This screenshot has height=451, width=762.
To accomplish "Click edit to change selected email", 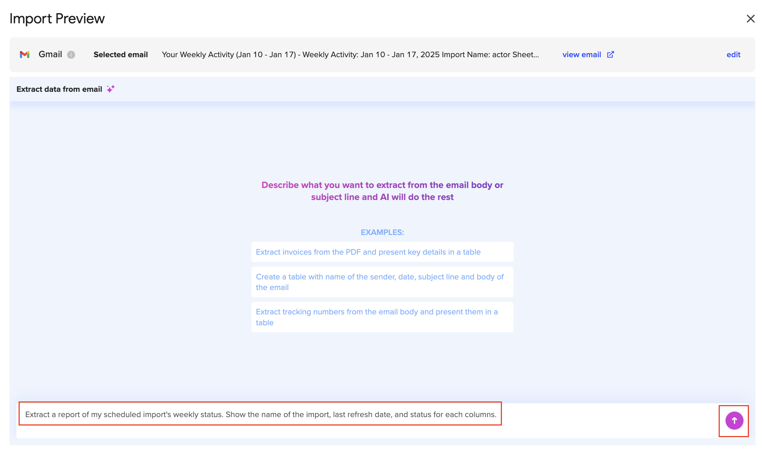I will [x=733, y=55].
